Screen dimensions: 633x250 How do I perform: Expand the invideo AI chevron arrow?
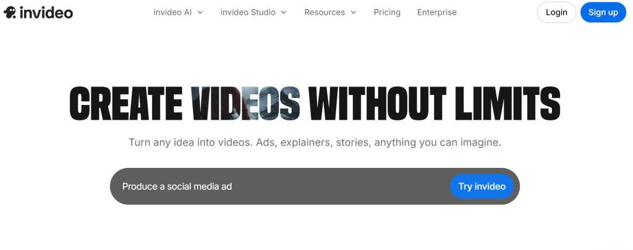(x=200, y=12)
